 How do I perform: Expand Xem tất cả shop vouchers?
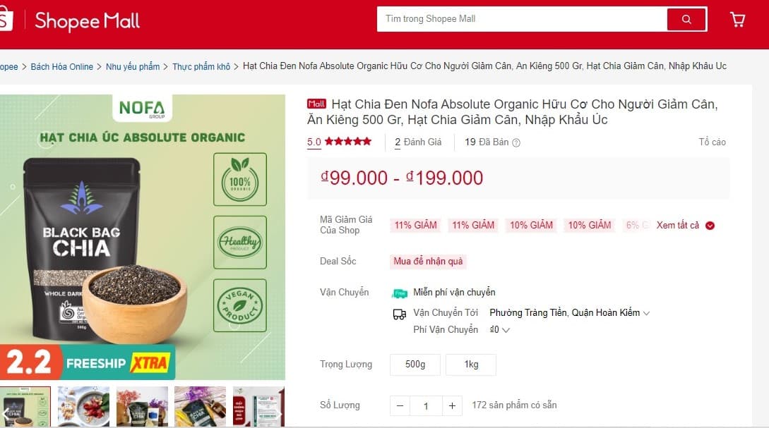677,225
